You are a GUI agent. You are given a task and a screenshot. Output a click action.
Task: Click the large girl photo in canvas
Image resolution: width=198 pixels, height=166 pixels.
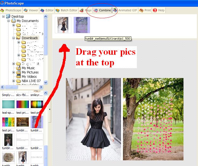93,119
